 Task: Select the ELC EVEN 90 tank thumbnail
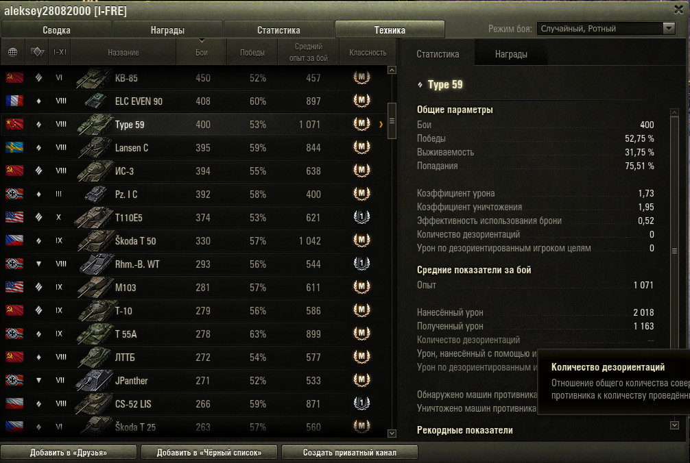[95, 101]
